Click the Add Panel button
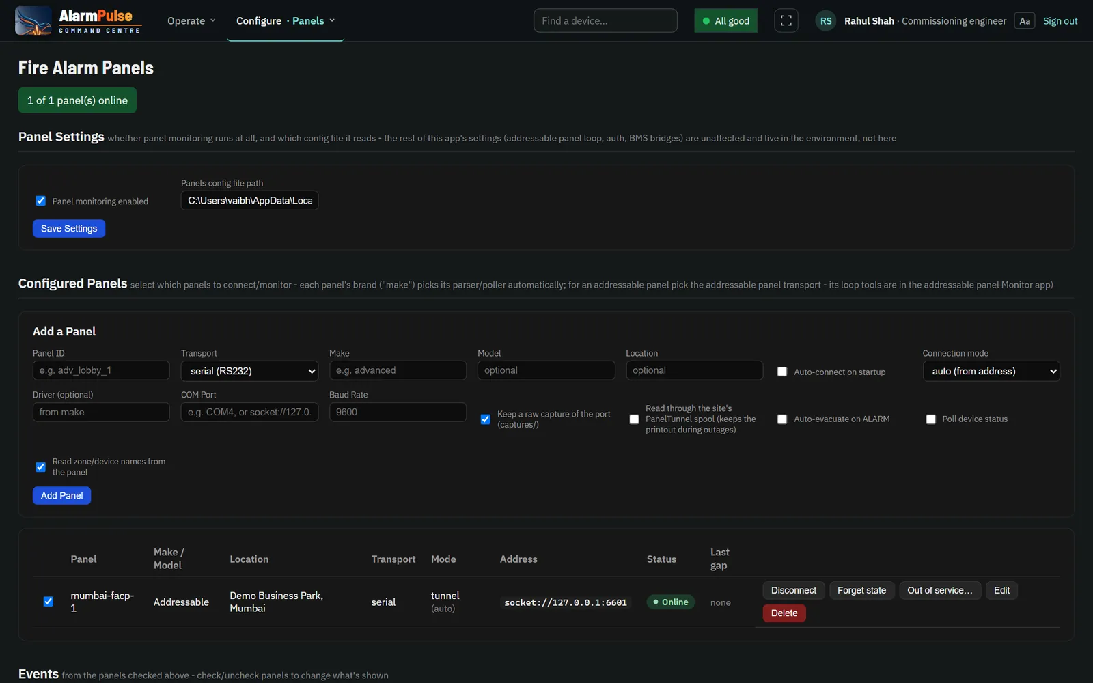 coord(61,495)
